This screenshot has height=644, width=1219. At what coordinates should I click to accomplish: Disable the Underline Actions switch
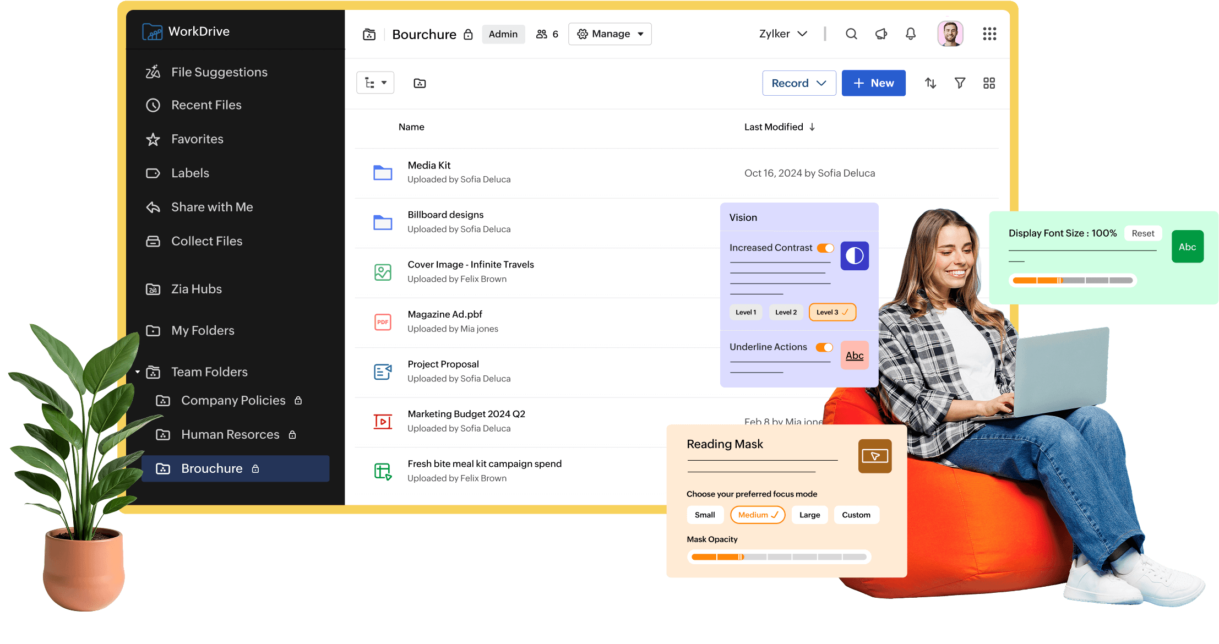[824, 347]
